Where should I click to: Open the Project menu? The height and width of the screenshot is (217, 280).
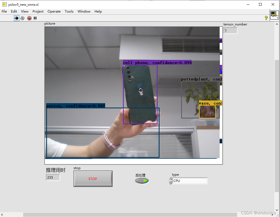pyautogui.click(x=38, y=11)
